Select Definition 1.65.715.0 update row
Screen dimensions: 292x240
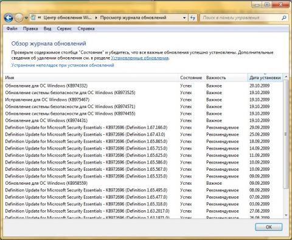pyautogui.click(x=143, y=148)
